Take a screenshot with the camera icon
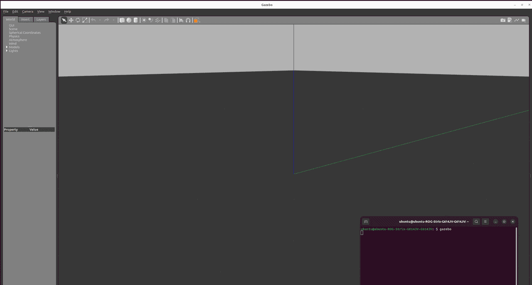This screenshot has height=285, width=532. point(502,20)
